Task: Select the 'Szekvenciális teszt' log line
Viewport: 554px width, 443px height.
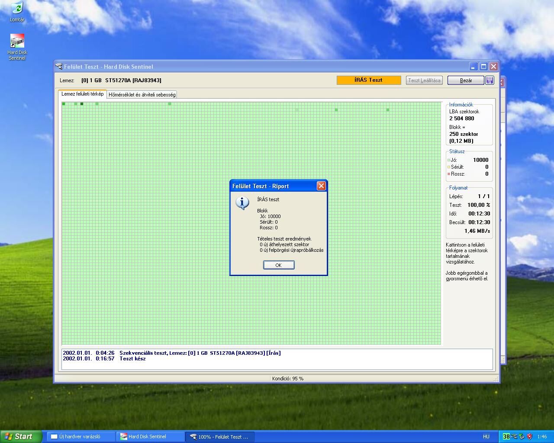Action: click(x=172, y=353)
